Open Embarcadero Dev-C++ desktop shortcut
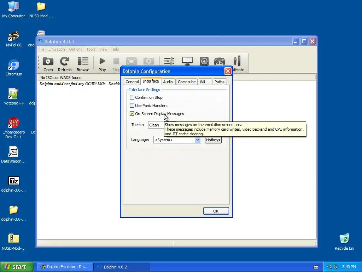The width and height of the screenshot is (362, 272). tap(14, 128)
